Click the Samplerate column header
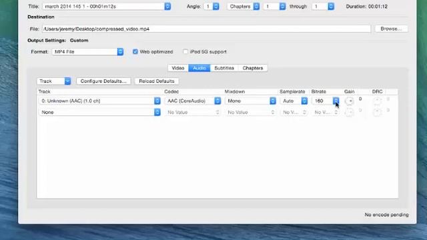 294,92
